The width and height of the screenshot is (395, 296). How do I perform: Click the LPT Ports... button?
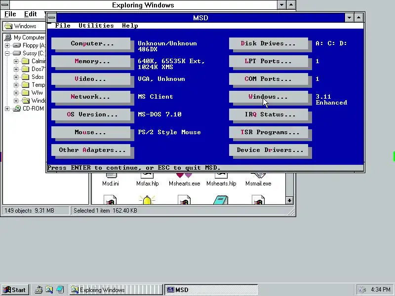pyautogui.click(x=269, y=61)
